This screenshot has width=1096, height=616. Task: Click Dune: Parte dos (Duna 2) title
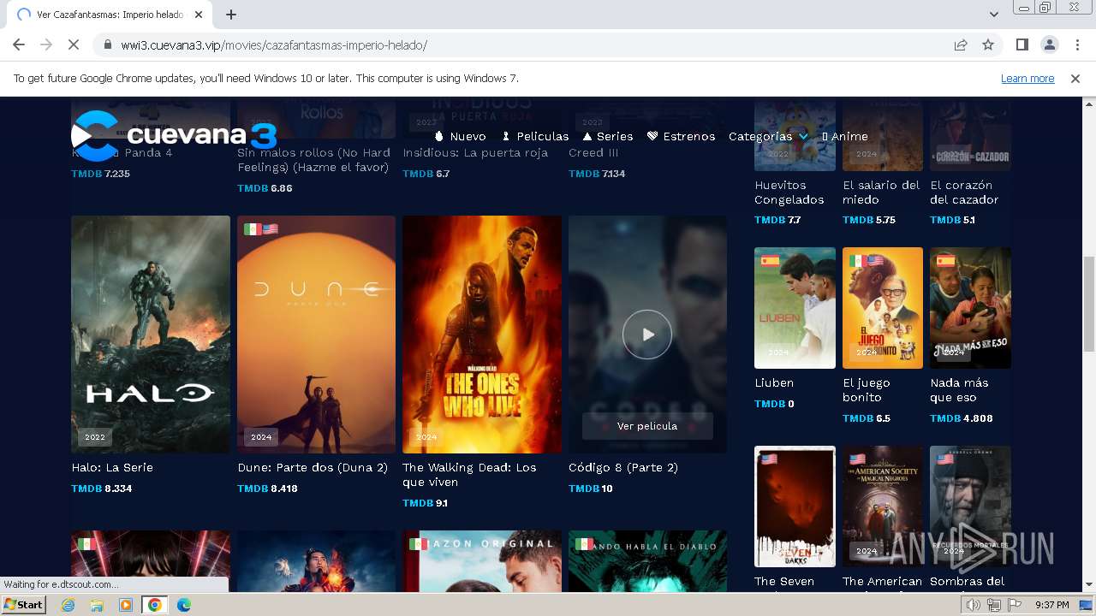313,467
